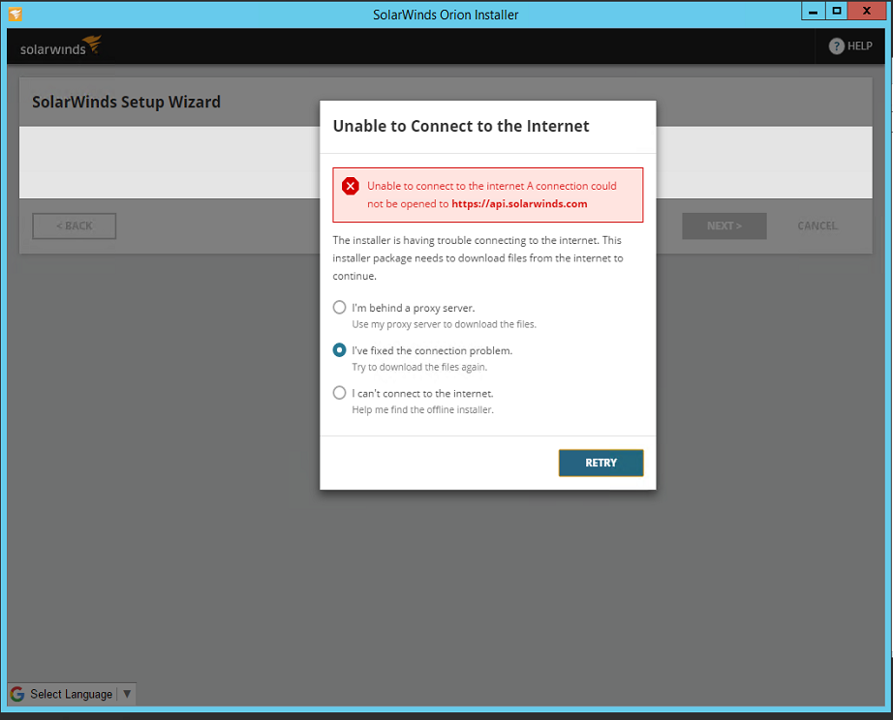Click the "SolarWinds Orion Installer" title text
This screenshot has width=893, height=720.
[x=446, y=15]
